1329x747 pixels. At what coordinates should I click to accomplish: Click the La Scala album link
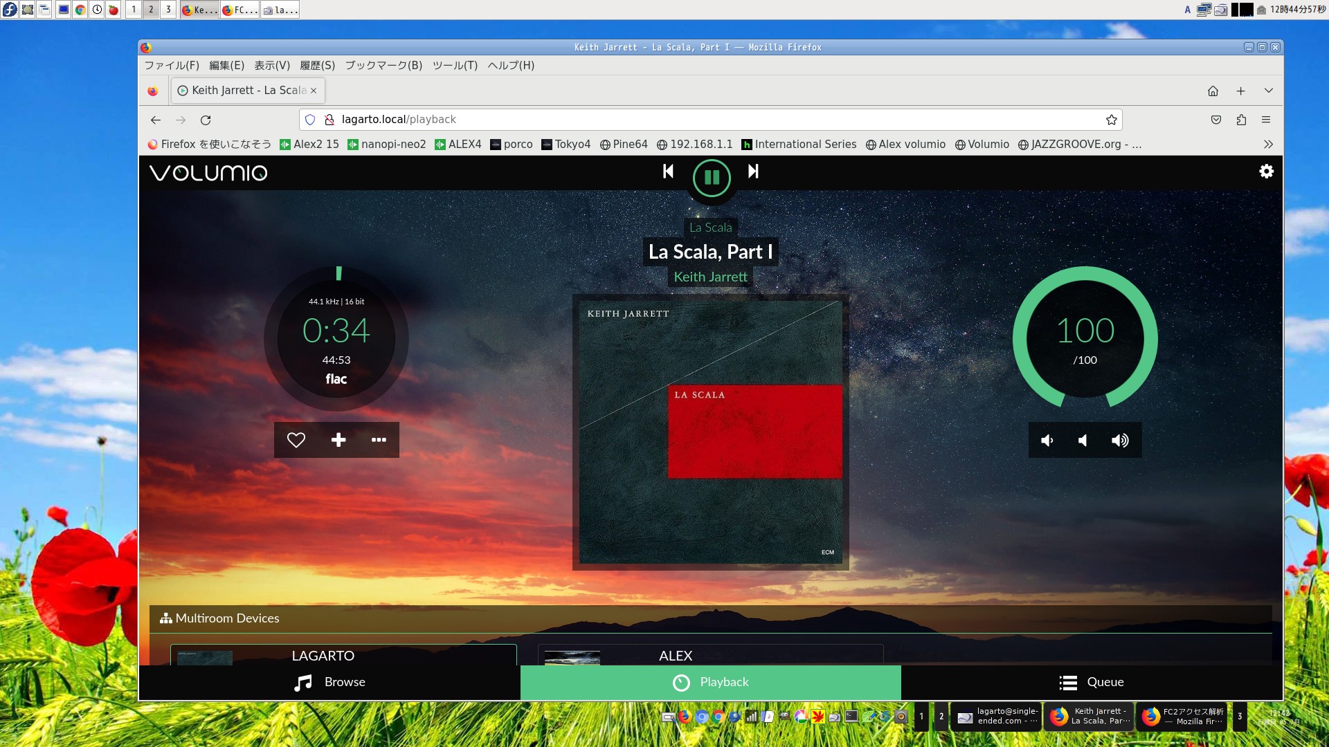point(710,228)
